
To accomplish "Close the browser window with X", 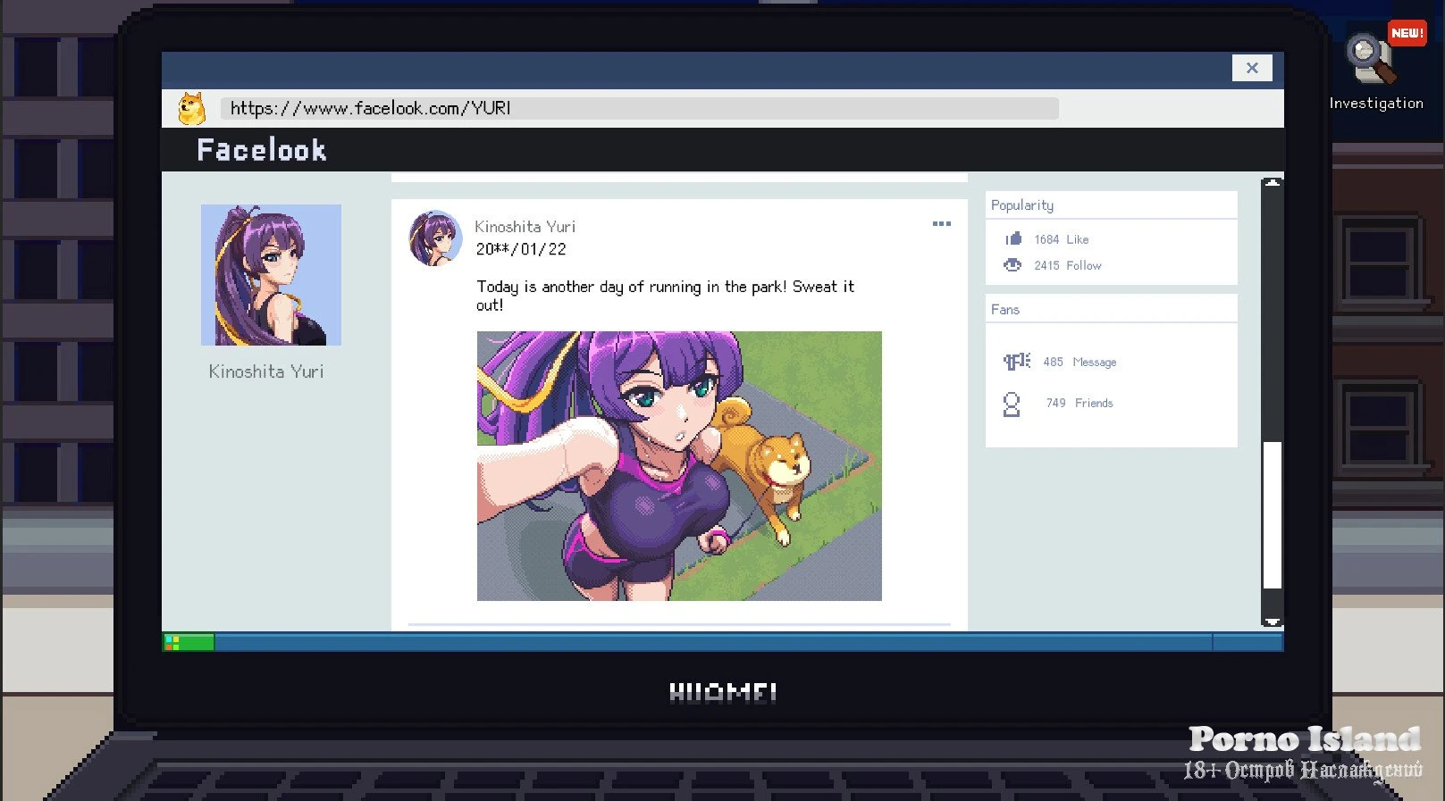I will (x=1252, y=68).
